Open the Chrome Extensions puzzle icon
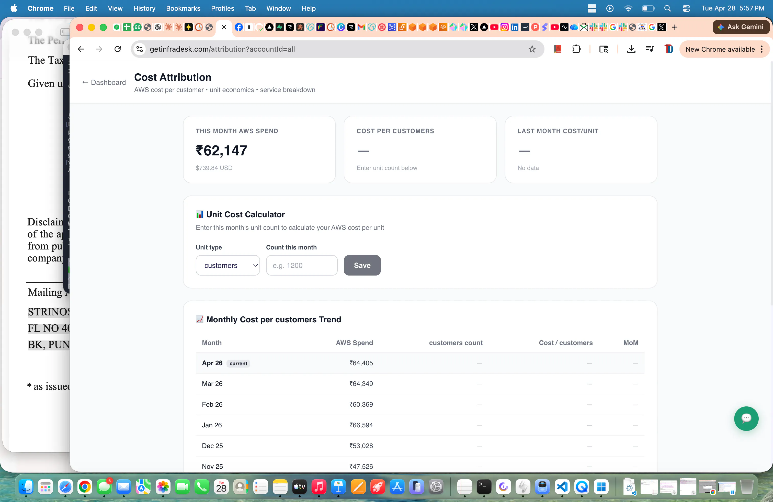The height and width of the screenshot is (502, 773). pyautogui.click(x=576, y=49)
